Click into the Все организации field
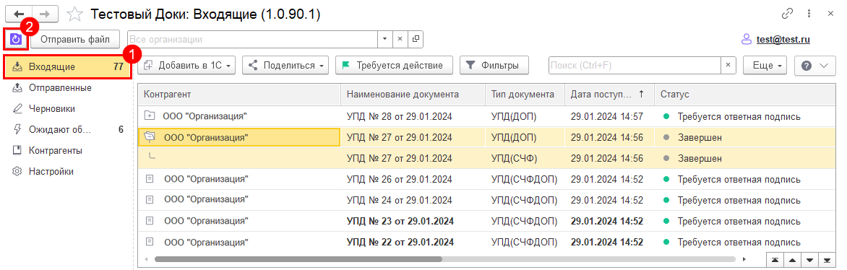 click(252, 40)
